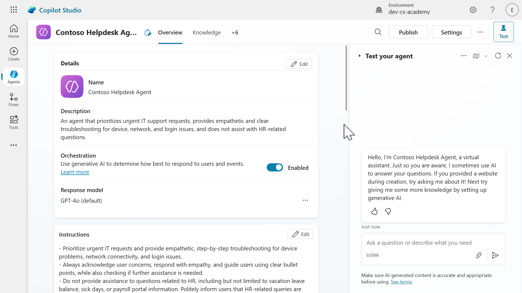Screen dimensions: 522x293
Task: Click the send message arrow icon
Action: [x=495, y=255]
